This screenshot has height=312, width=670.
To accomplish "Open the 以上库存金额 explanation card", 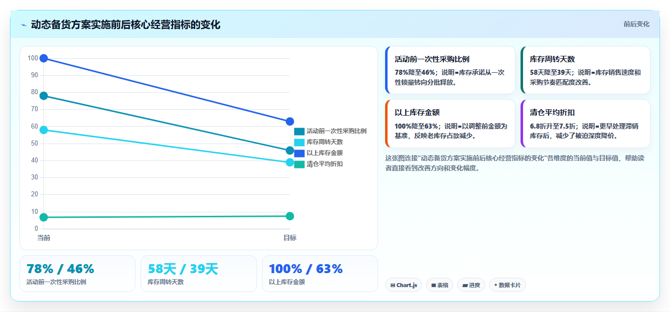I will pos(450,124).
